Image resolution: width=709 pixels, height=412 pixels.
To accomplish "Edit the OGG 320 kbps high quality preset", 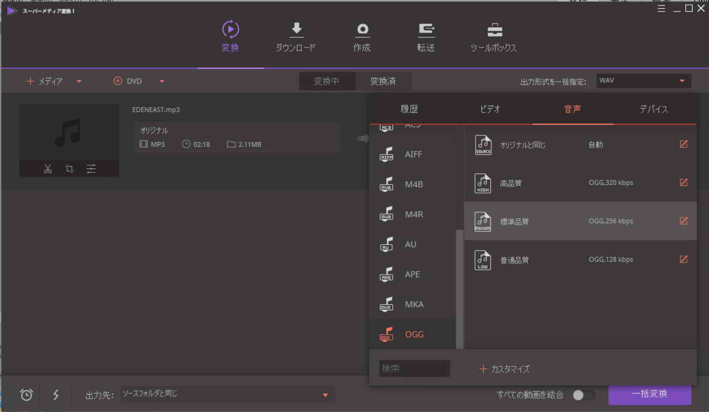I will (x=683, y=182).
